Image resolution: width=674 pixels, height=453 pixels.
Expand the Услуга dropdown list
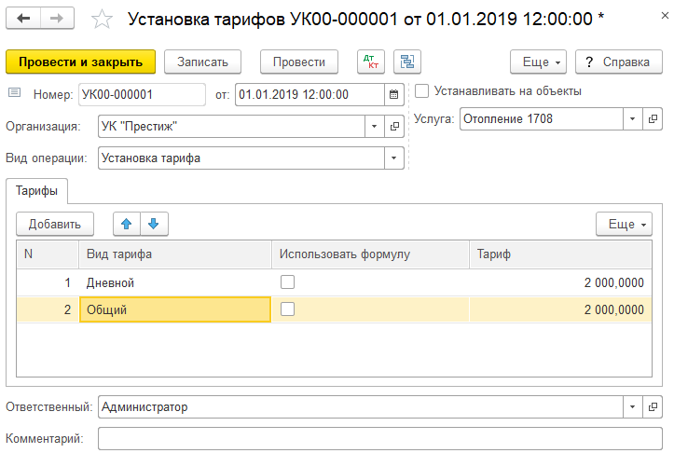[632, 119]
